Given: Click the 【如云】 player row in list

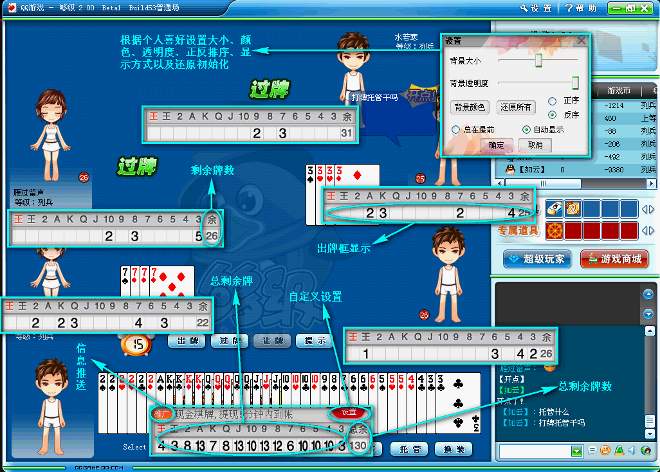Looking at the screenshot, I should (575, 170).
